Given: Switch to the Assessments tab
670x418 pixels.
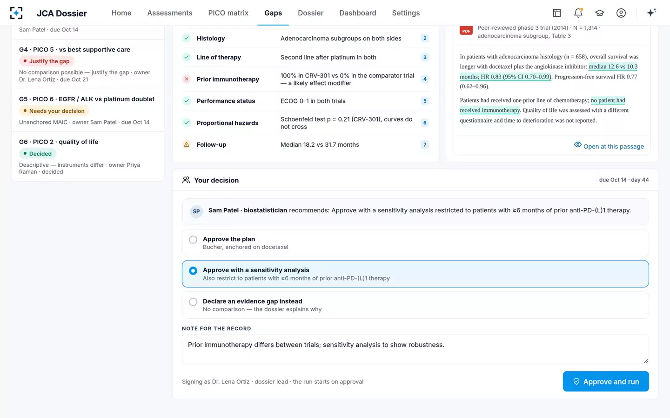Looking at the screenshot, I should 170,13.
